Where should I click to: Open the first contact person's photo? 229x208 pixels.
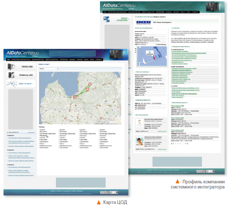[x=140, y=123]
